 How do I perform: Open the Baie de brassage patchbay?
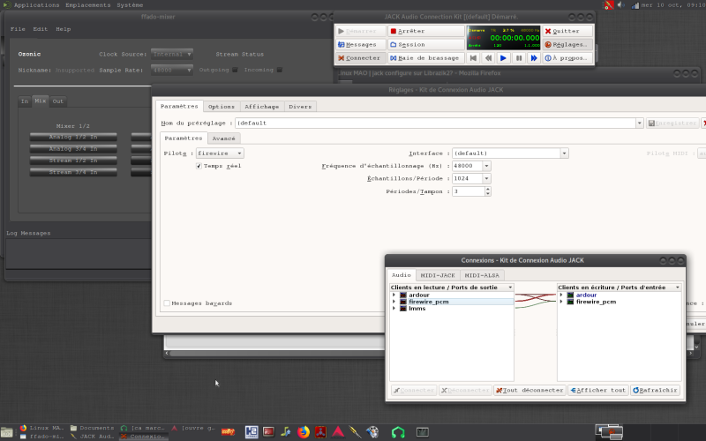coord(425,58)
